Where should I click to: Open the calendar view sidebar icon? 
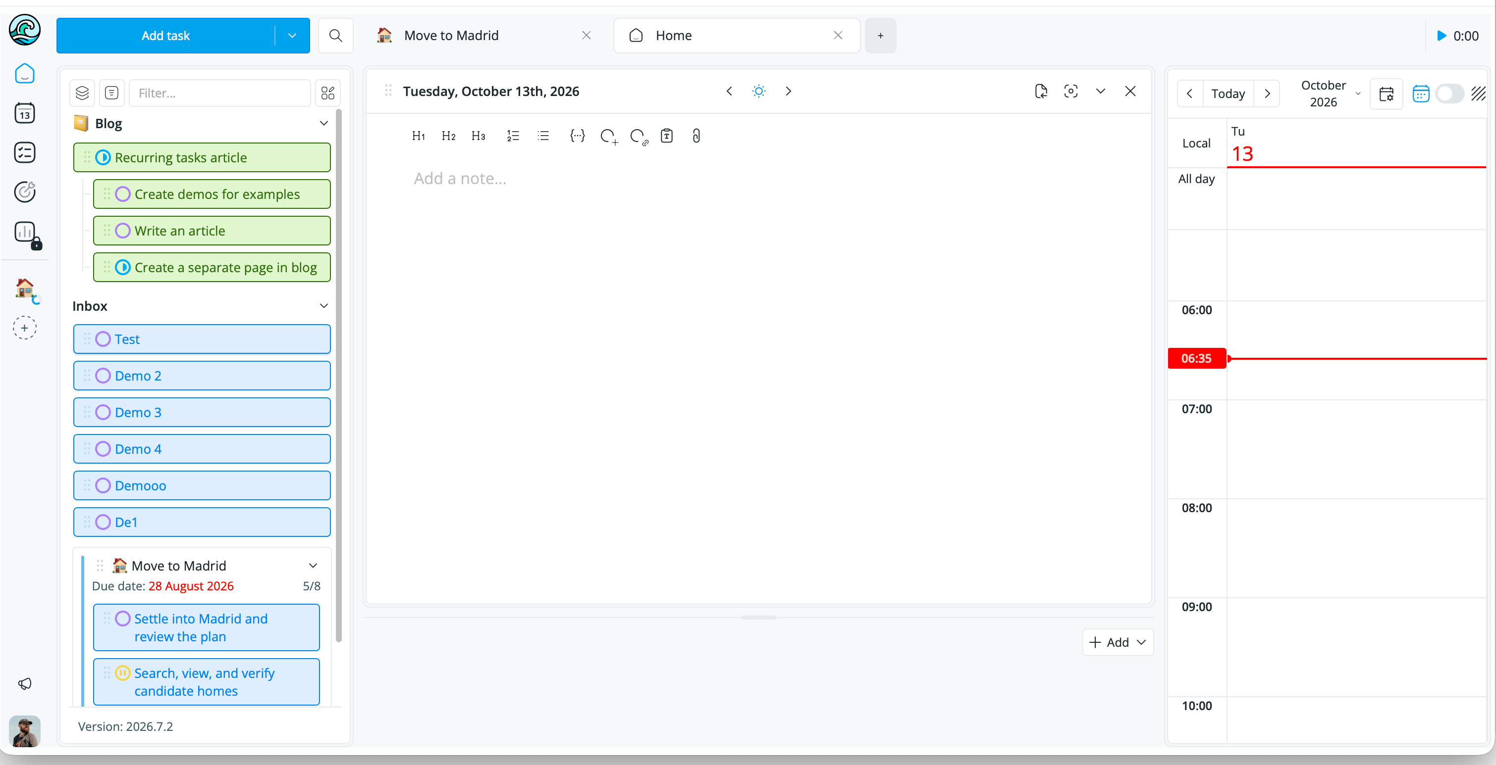(x=24, y=113)
